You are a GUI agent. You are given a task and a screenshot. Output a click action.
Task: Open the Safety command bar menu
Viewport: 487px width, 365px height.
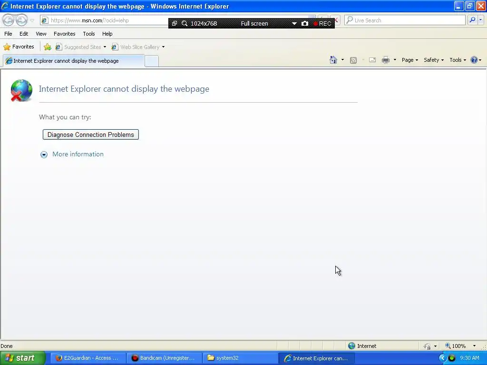(x=434, y=60)
